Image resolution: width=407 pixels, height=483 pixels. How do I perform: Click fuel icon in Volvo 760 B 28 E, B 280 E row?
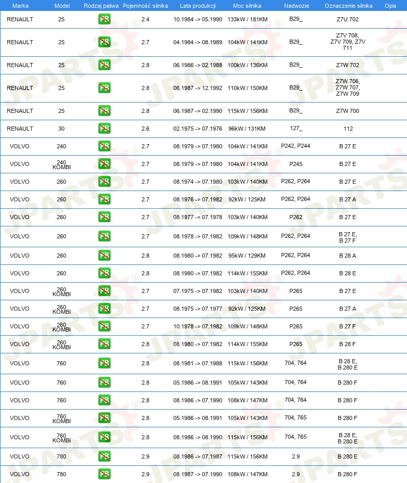pyautogui.click(x=105, y=363)
